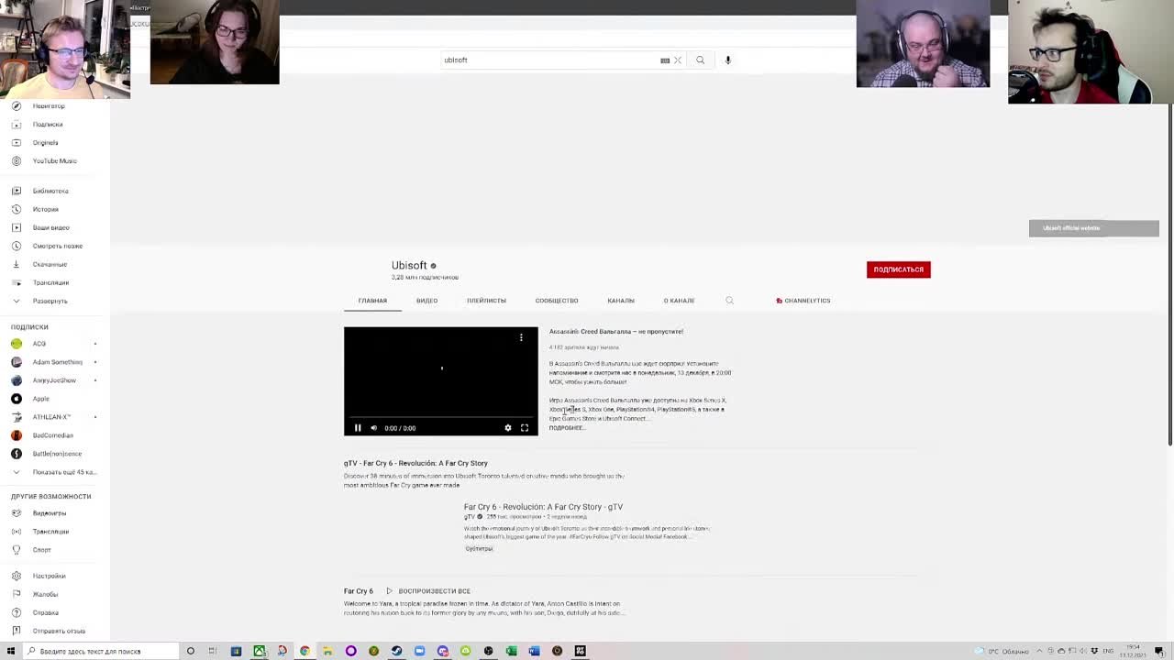Open Far Cry 6 Revolución A Far Cry Story video
This screenshot has width=1174, height=660.
point(543,507)
